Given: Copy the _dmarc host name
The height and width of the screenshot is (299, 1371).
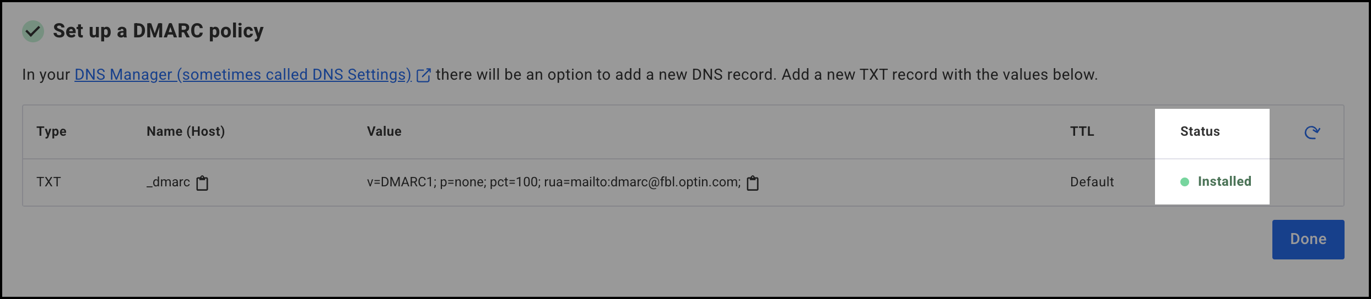Looking at the screenshot, I should point(202,182).
